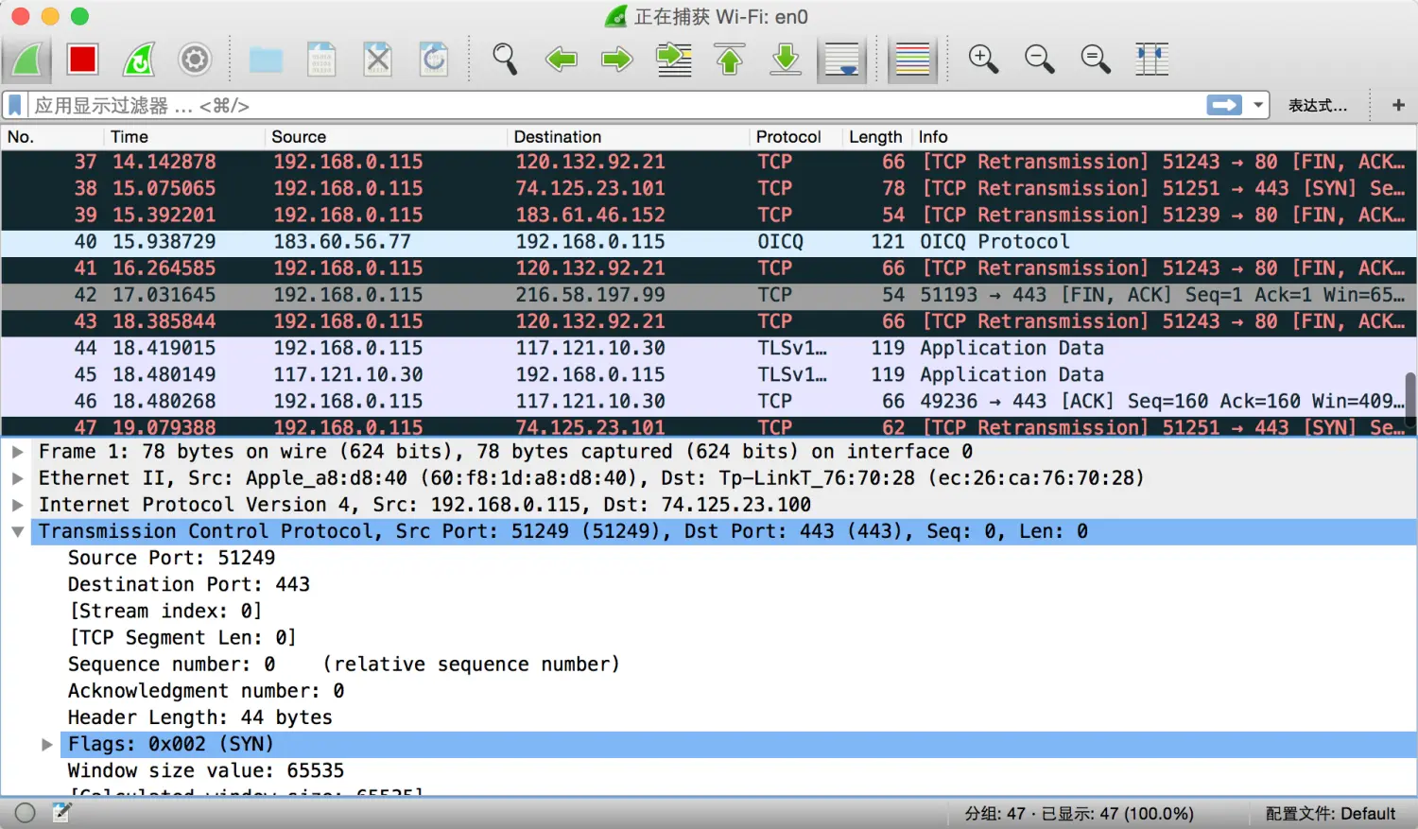Select packet 45 from 117.121.10.30
The width and height of the screenshot is (1418, 829).
coord(703,374)
